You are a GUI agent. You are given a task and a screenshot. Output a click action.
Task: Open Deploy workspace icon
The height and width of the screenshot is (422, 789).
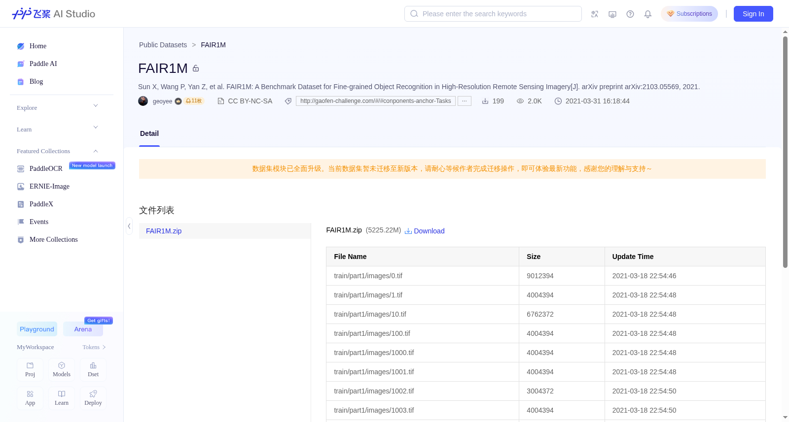[x=93, y=398]
